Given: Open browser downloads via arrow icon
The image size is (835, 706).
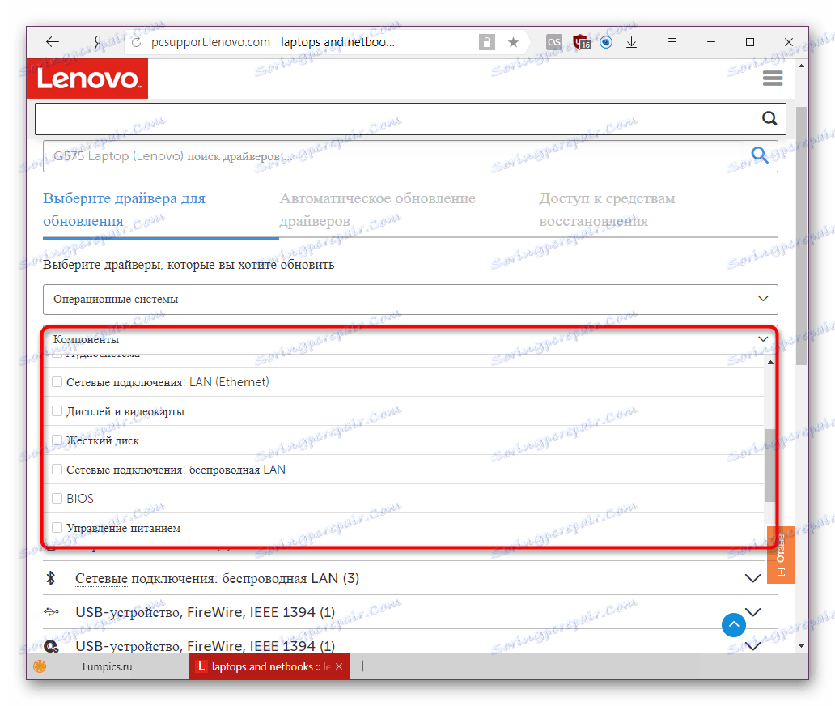Looking at the screenshot, I should click(631, 41).
